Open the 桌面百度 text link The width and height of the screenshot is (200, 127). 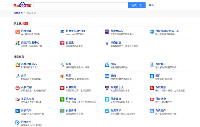click(x=116, y=42)
